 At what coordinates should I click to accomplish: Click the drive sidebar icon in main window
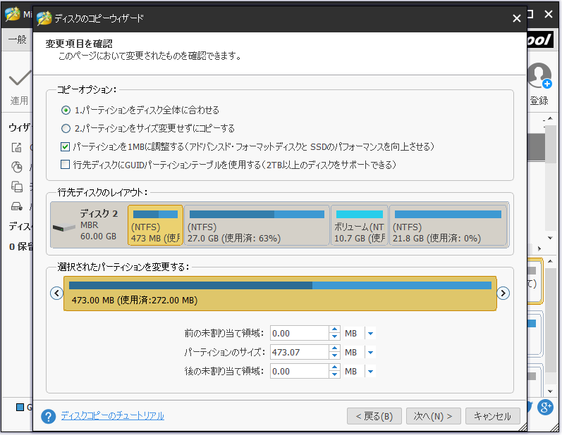pyautogui.click(x=16, y=206)
